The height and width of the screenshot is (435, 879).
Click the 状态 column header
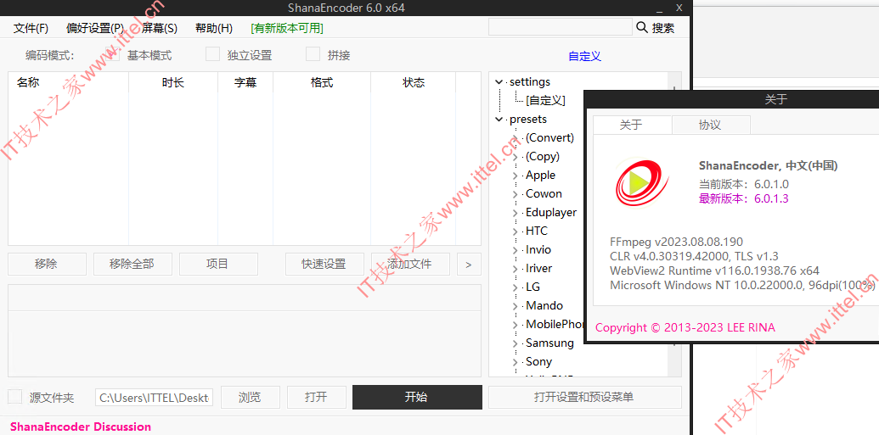(413, 83)
